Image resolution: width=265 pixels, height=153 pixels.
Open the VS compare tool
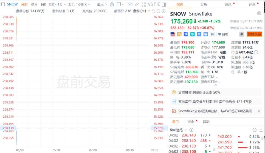[150, 4]
